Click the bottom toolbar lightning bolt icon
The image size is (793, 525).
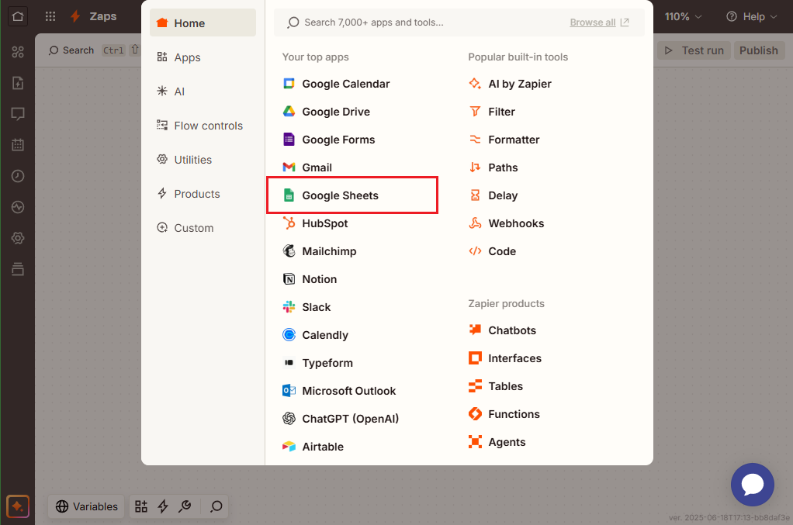[163, 506]
